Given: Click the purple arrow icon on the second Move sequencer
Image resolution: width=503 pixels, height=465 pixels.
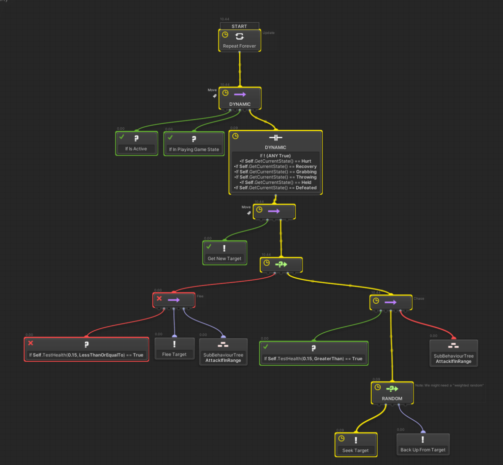Looking at the screenshot, I should (x=274, y=211).
